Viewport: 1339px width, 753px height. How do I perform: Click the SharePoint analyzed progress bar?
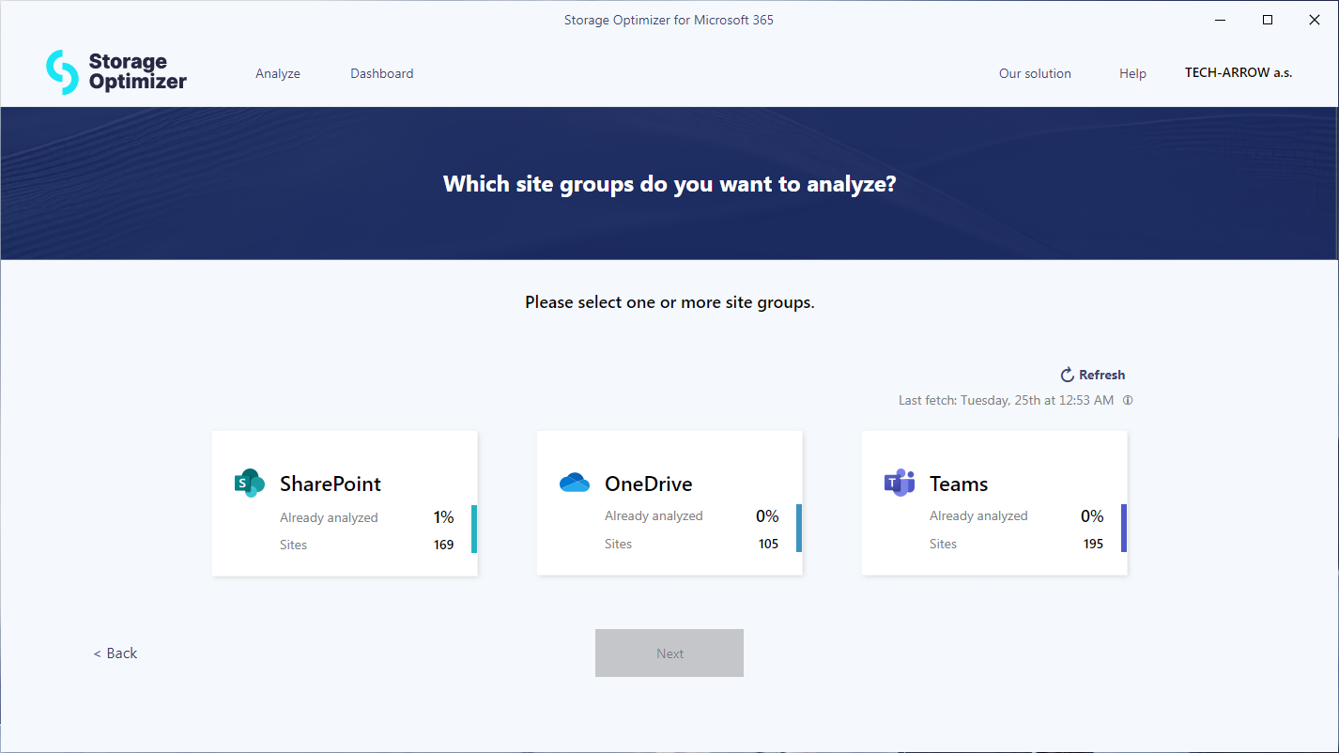[x=474, y=530]
